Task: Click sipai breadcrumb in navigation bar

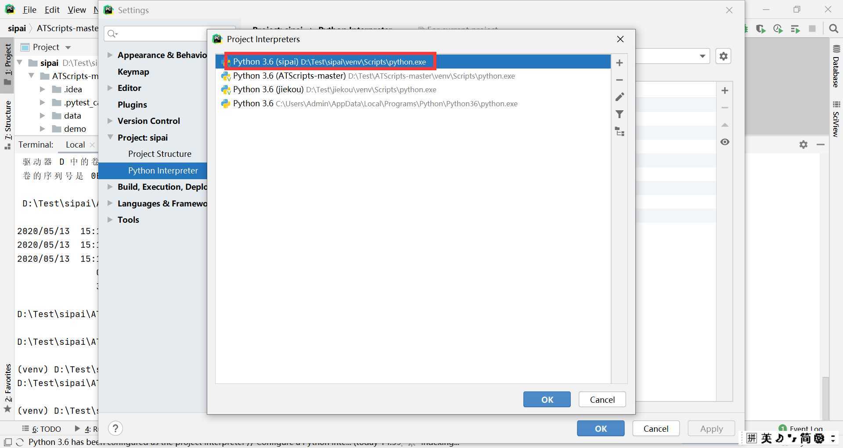Action: pos(17,28)
